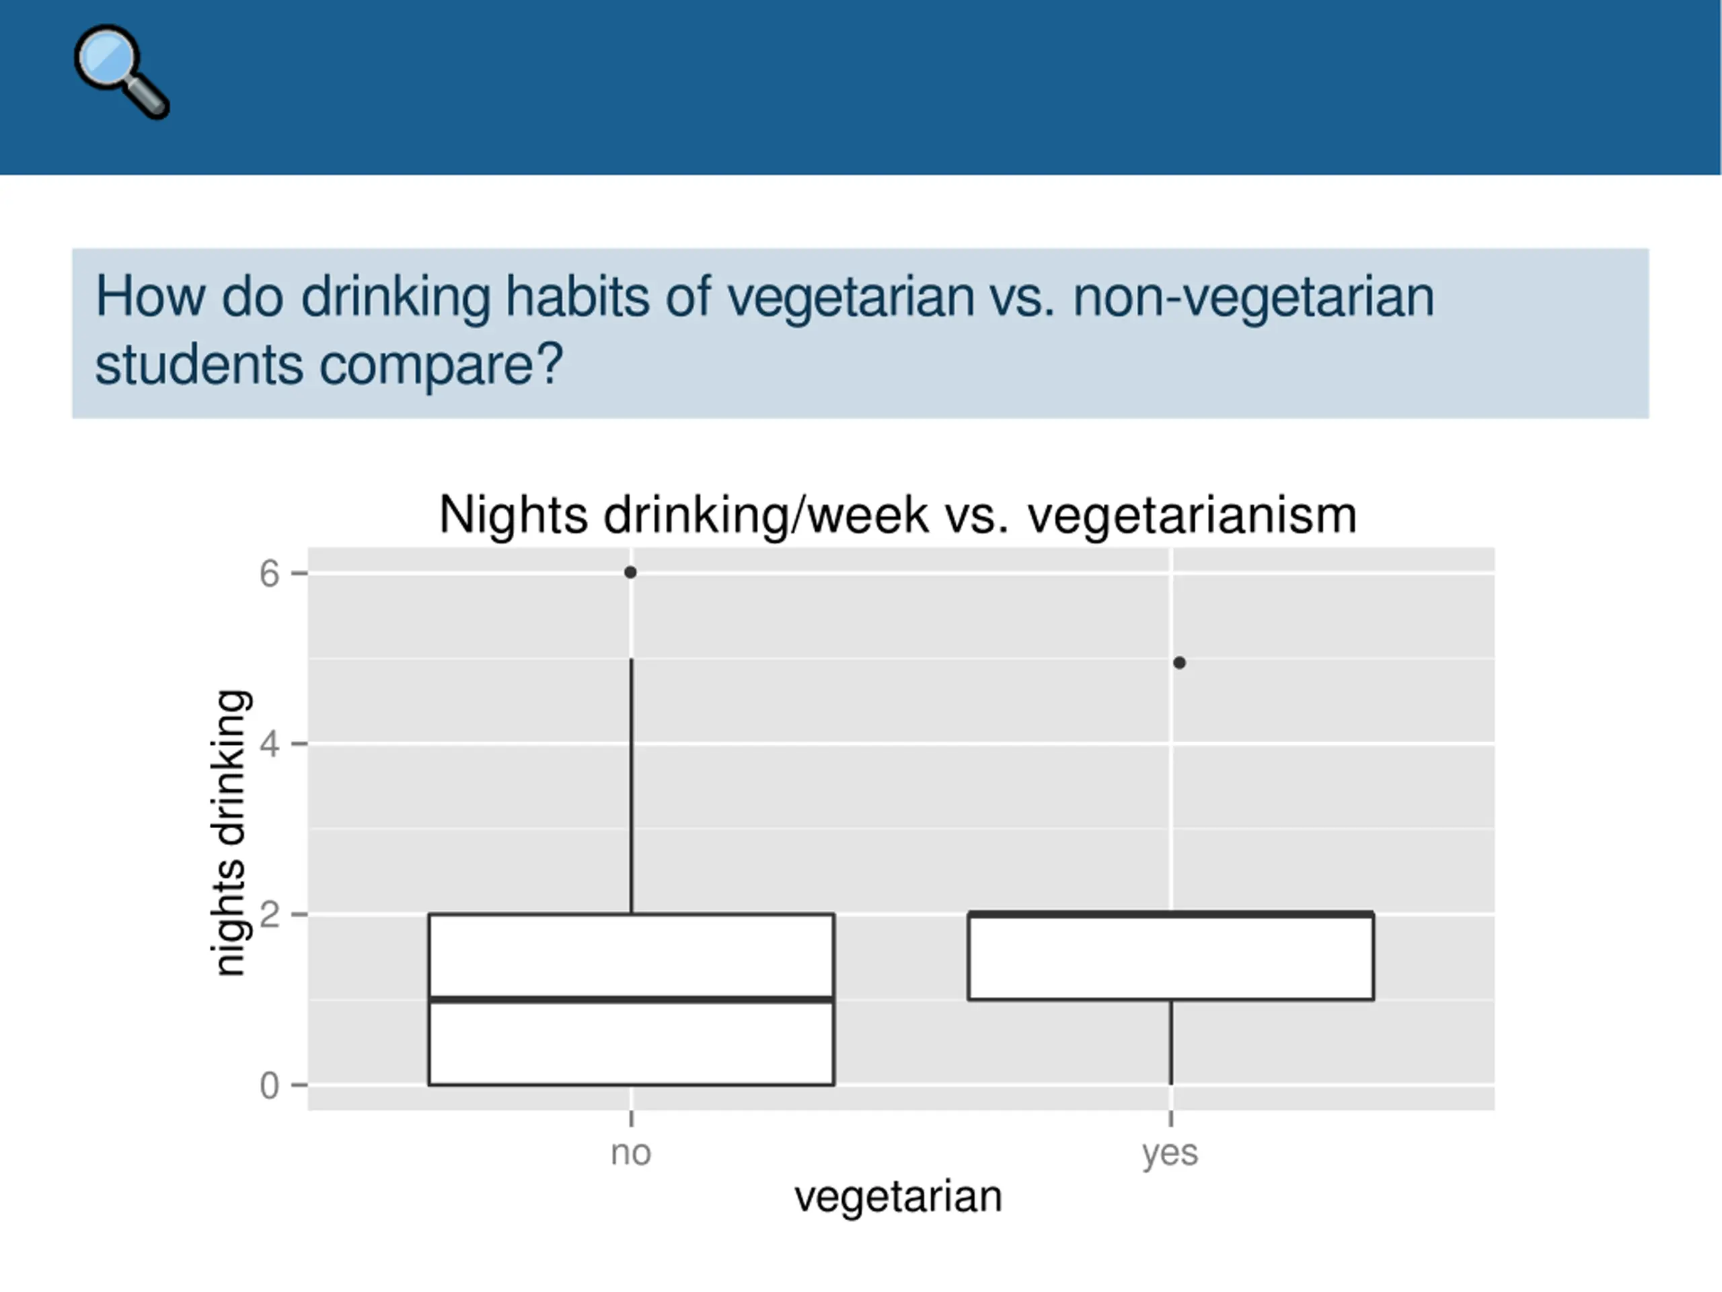
Task: Click the dark blue header banner
Action: tap(860, 87)
